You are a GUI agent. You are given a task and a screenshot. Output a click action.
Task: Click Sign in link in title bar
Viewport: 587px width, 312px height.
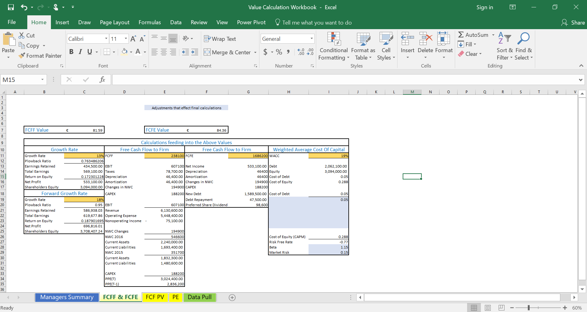point(485,7)
